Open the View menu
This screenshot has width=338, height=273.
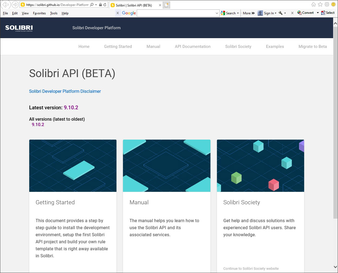tap(25, 13)
